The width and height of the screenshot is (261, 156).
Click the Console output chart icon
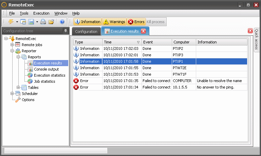coord(30,69)
